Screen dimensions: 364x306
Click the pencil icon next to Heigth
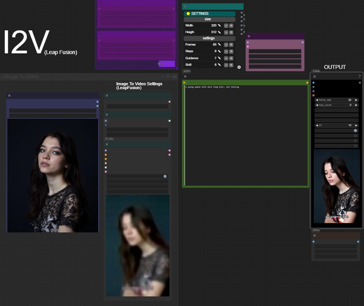coord(219,32)
